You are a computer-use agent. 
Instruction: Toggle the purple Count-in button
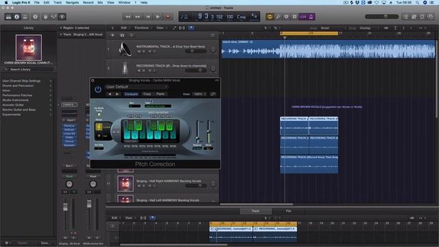pyautogui.click(x=303, y=16)
